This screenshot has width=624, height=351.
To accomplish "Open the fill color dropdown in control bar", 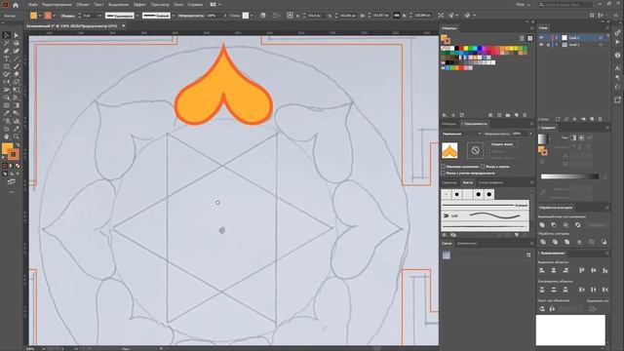I will pyautogui.click(x=39, y=16).
